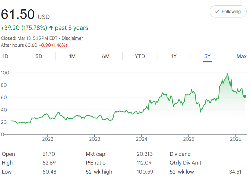Switch chart to the 6M tab

pyautogui.click(x=106, y=56)
